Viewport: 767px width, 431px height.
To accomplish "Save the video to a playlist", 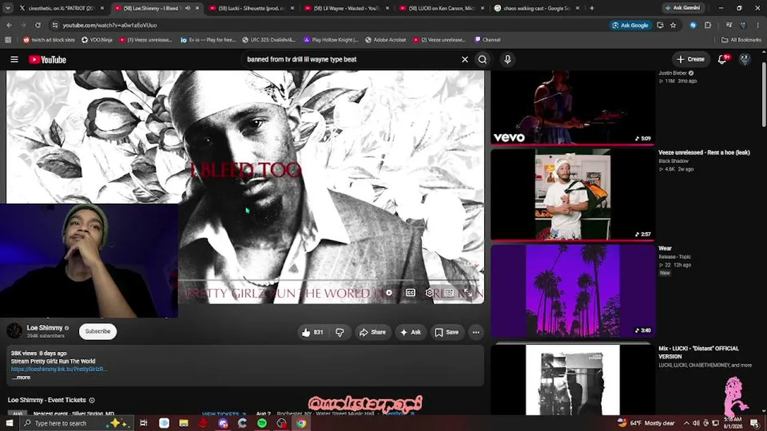I will pyautogui.click(x=447, y=332).
